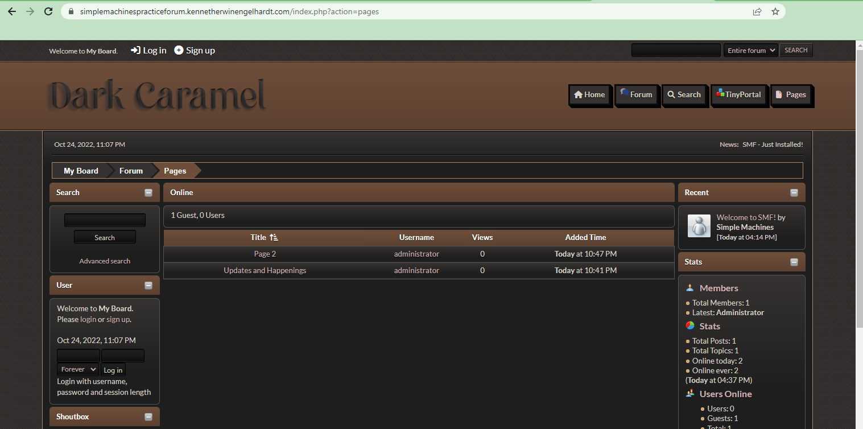The height and width of the screenshot is (429, 863).
Task: Click the Advanced search link
Action: coord(105,261)
